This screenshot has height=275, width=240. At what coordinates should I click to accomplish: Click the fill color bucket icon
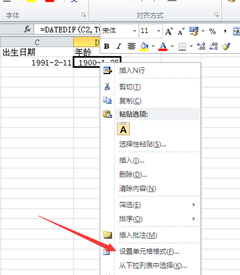[144, 46]
